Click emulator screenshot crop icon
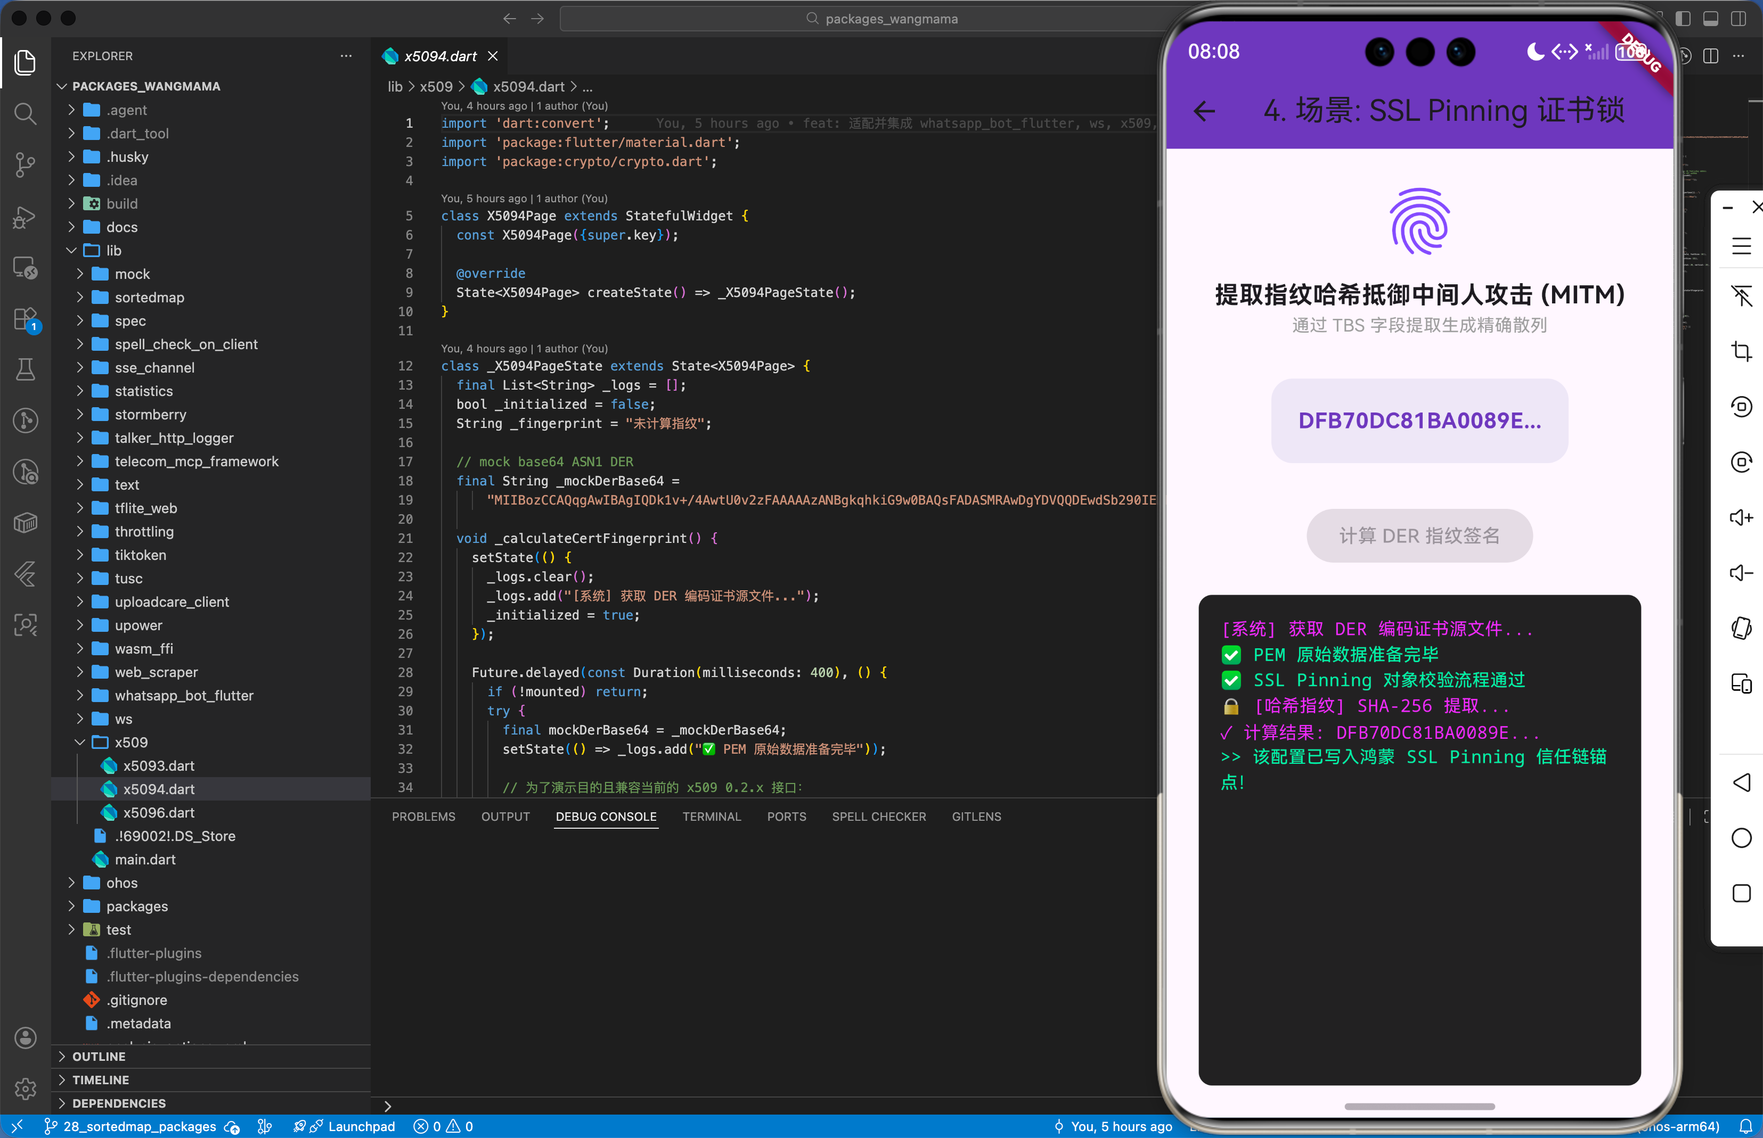This screenshot has width=1763, height=1138. (1741, 351)
